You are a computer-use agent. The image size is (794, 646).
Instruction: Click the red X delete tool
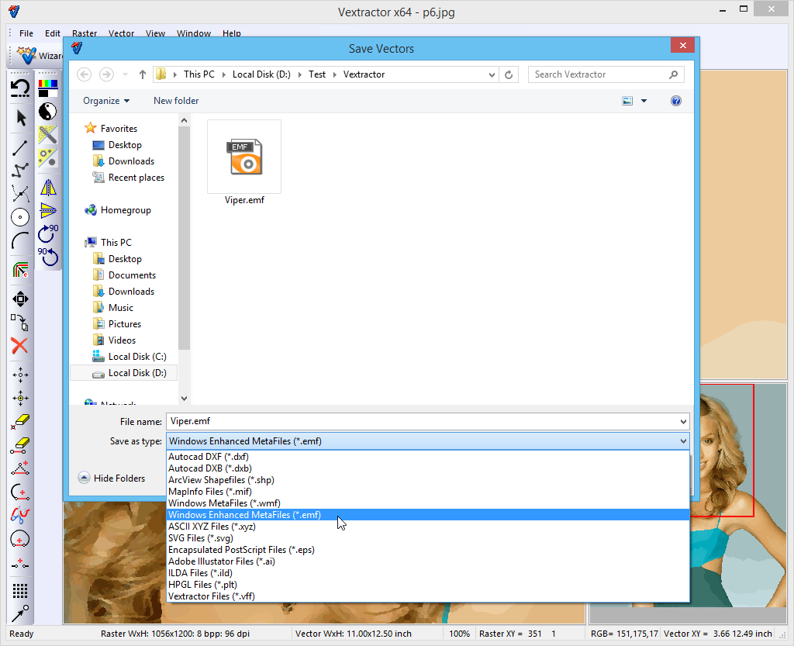20,346
